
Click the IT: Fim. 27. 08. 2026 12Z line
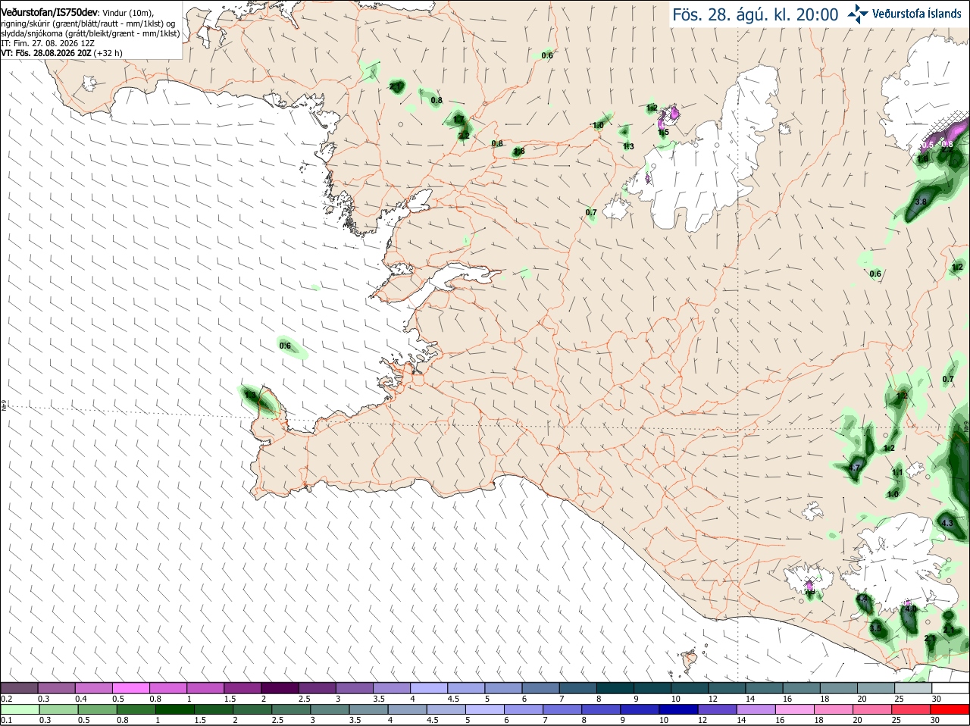tap(48, 44)
